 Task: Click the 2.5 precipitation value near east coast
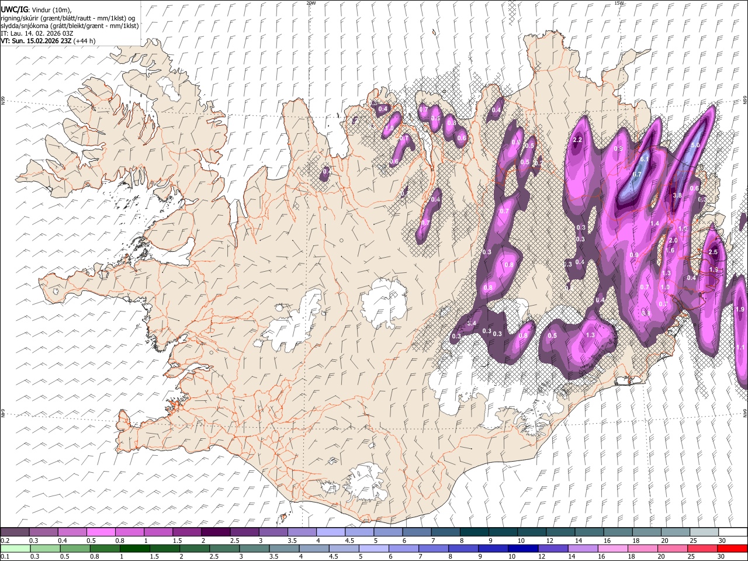pyautogui.click(x=713, y=252)
